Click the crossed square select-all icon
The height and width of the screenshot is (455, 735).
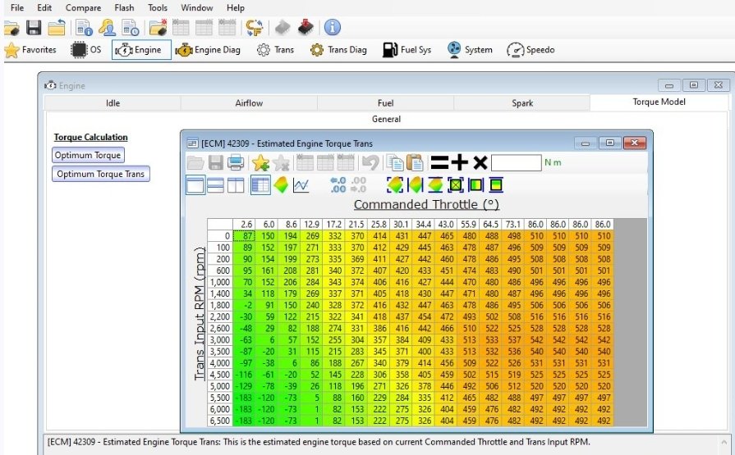pyautogui.click(x=456, y=185)
